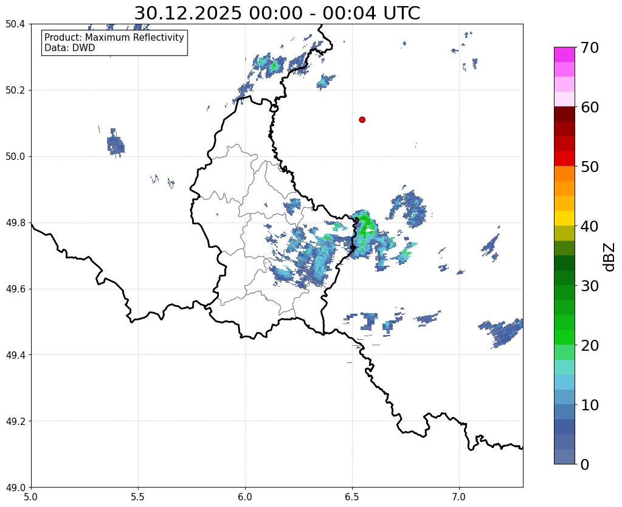The width and height of the screenshot is (622, 507).
Task: Click the orange colorbar segment just below 50
Action: pos(564,174)
